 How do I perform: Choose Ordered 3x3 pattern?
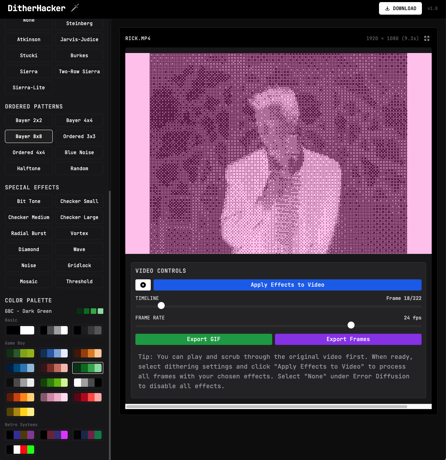click(79, 136)
